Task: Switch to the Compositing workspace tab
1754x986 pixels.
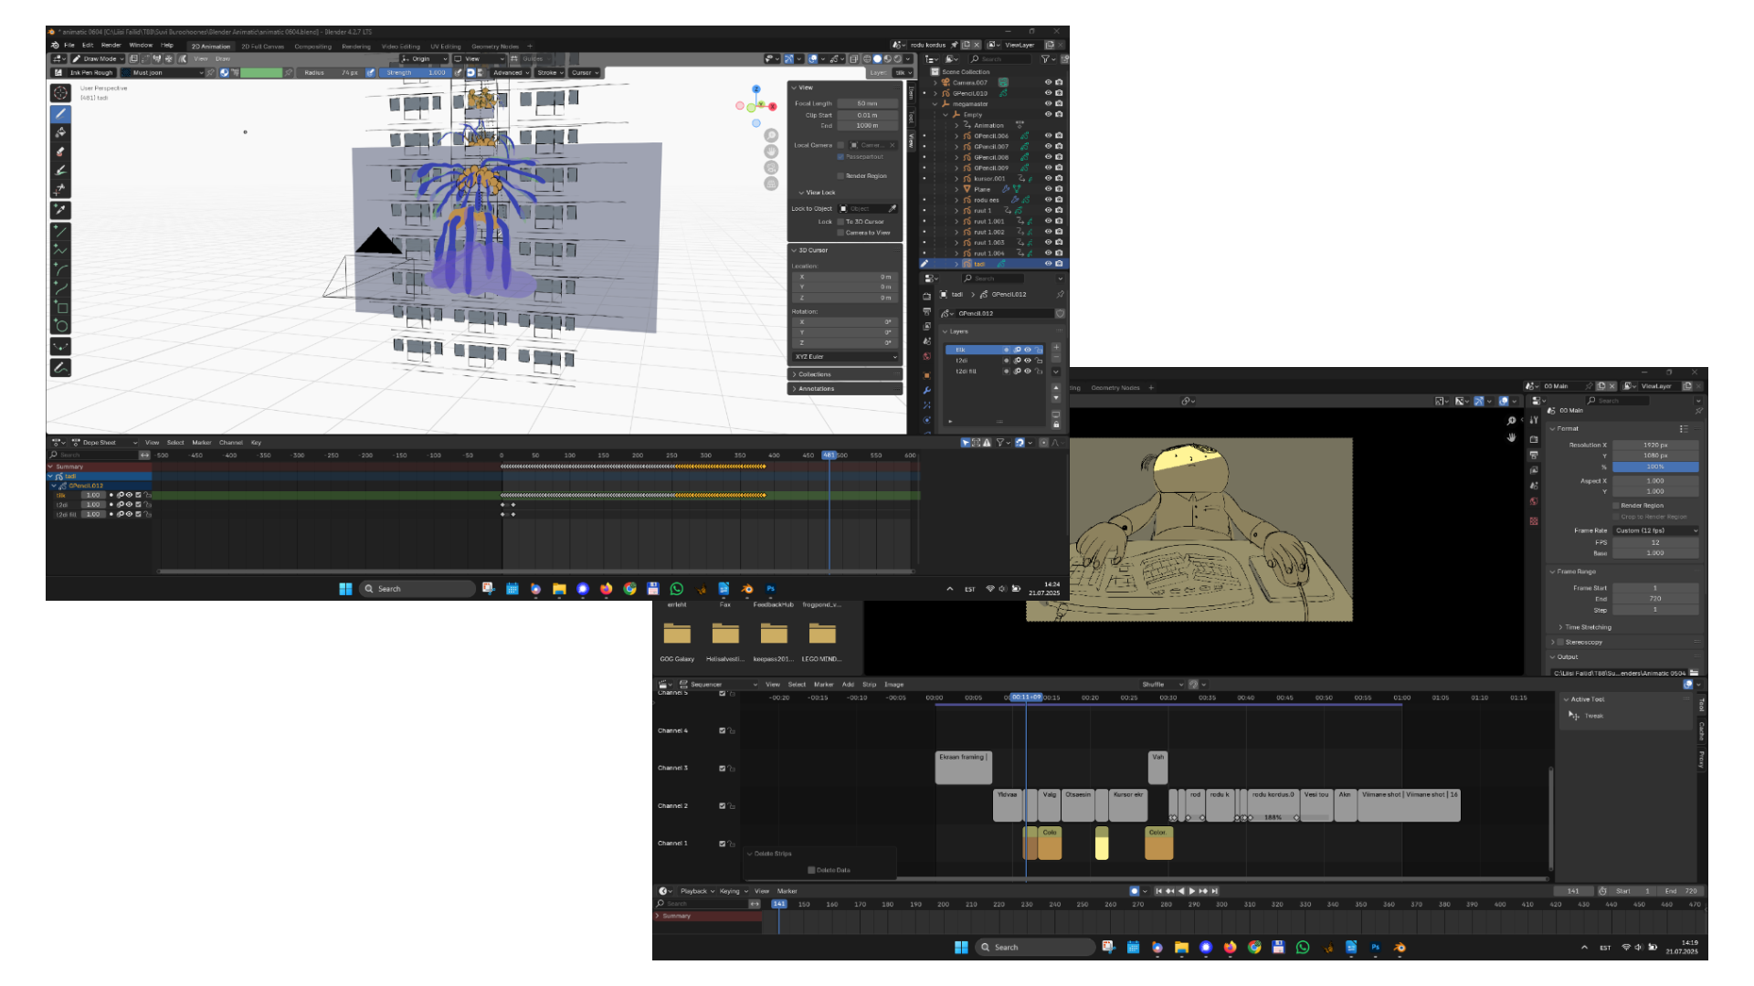Action: 312,47
